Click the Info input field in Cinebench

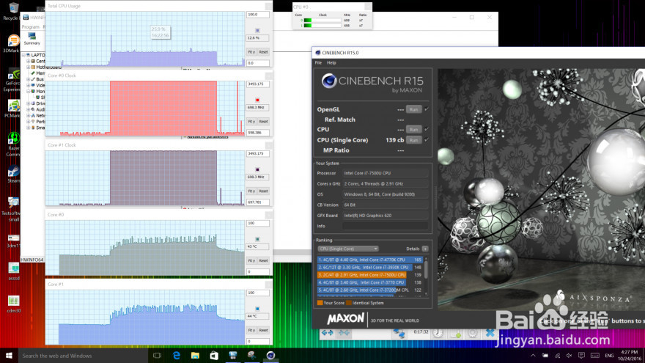coord(385,226)
